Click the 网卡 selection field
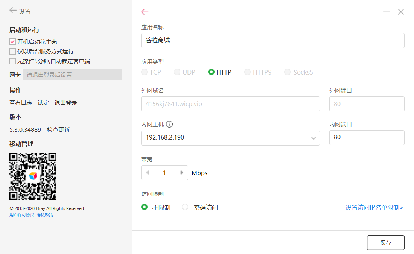 (x=72, y=75)
